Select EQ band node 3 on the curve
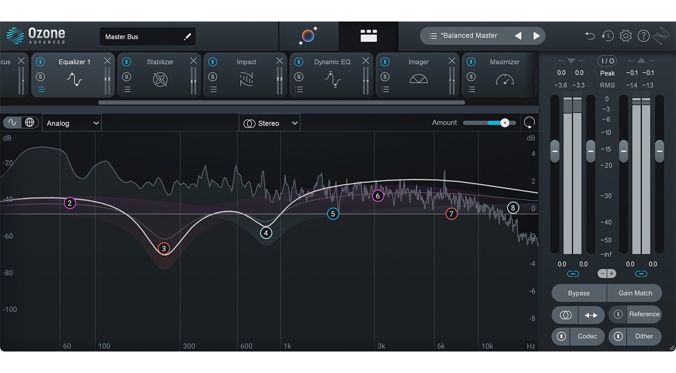This screenshot has height=373, width=676. (x=164, y=248)
